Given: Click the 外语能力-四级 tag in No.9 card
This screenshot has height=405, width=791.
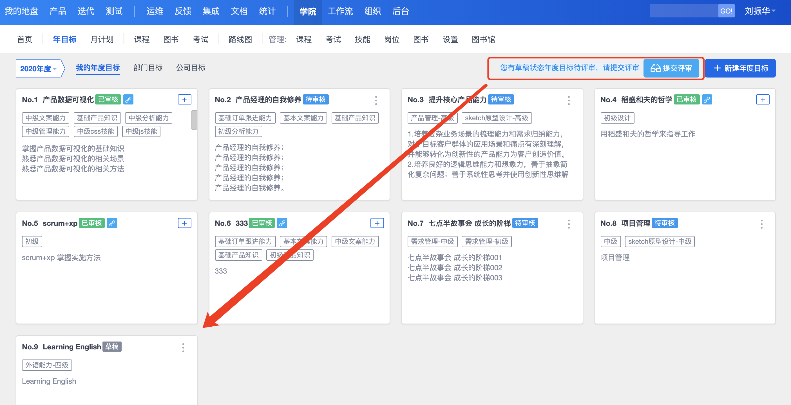Looking at the screenshot, I should coord(47,365).
